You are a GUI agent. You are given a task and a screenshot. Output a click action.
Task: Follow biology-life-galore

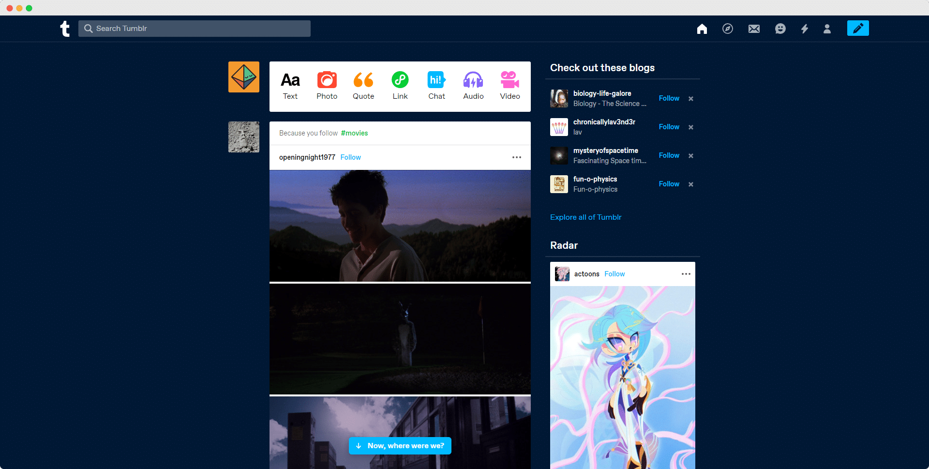pos(669,98)
